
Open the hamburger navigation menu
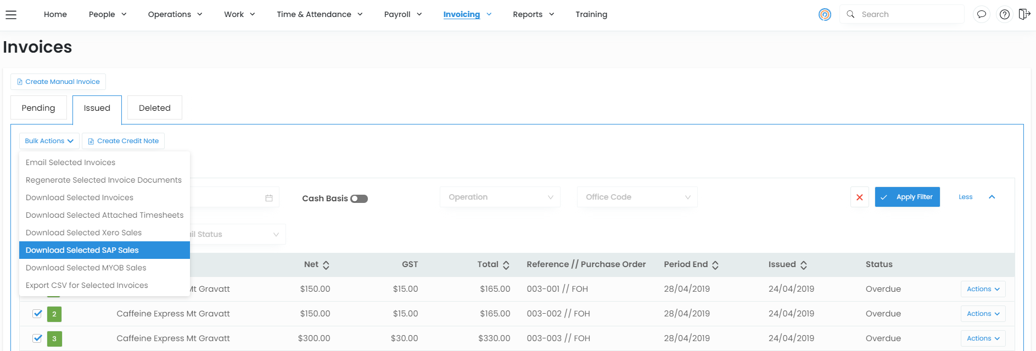11,15
